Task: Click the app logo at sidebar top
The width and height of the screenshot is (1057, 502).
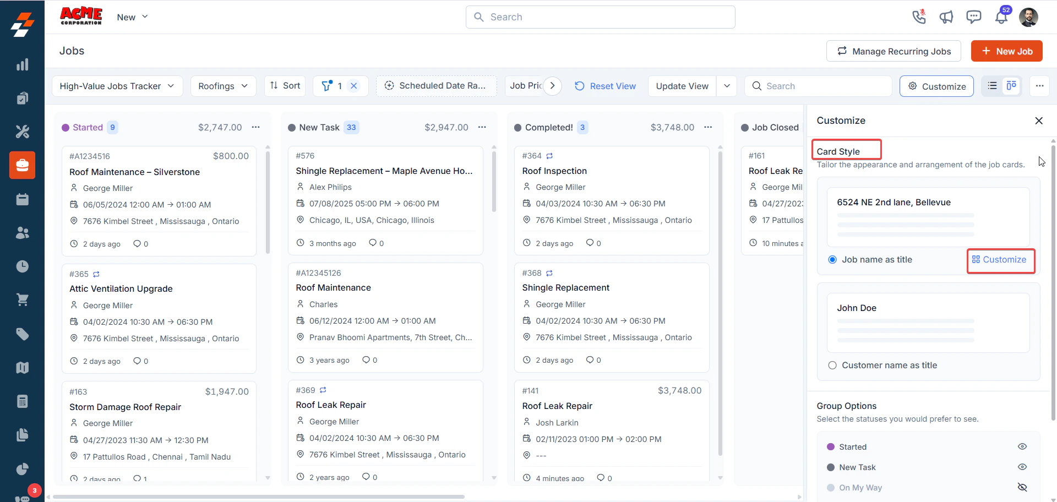Action: coord(23,24)
